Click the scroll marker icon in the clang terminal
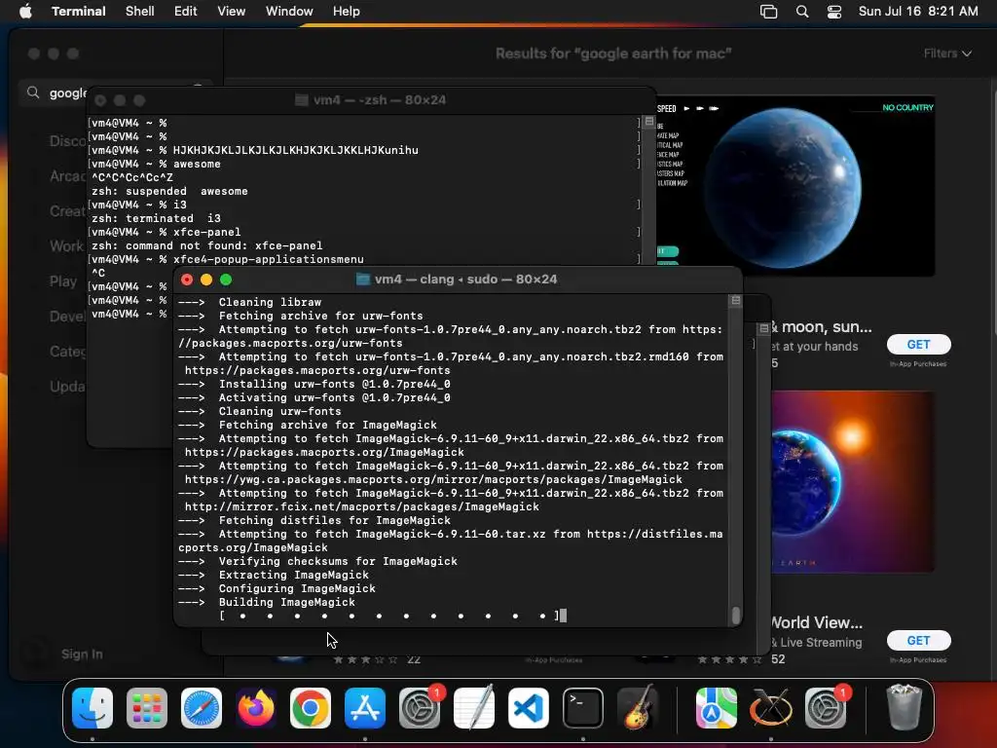 pyautogui.click(x=736, y=300)
